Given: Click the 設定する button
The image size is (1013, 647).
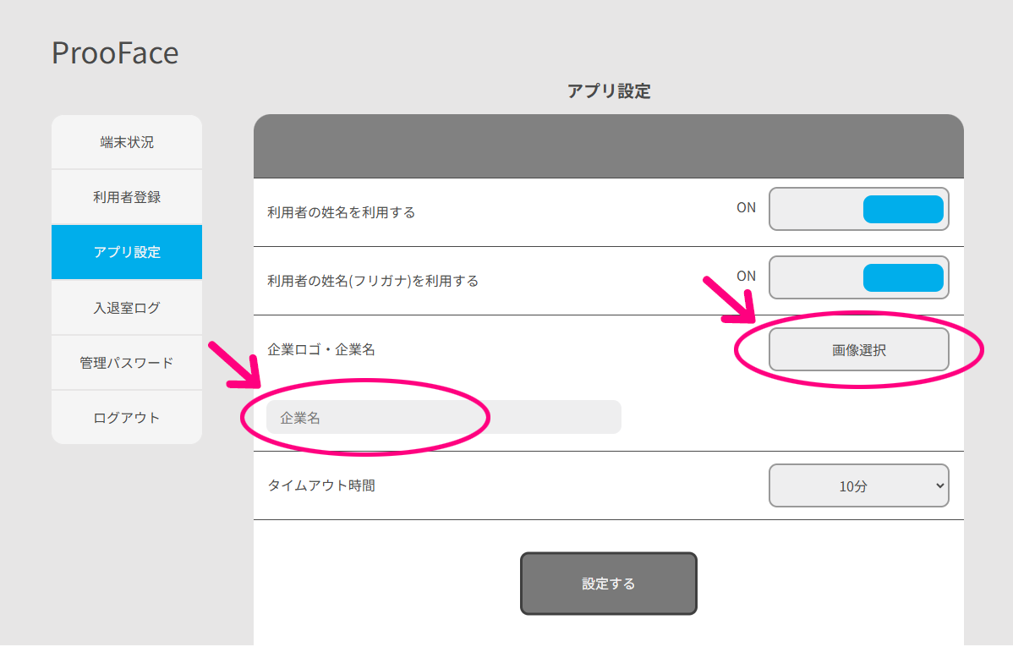Looking at the screenshot, I should click(609, 584).
